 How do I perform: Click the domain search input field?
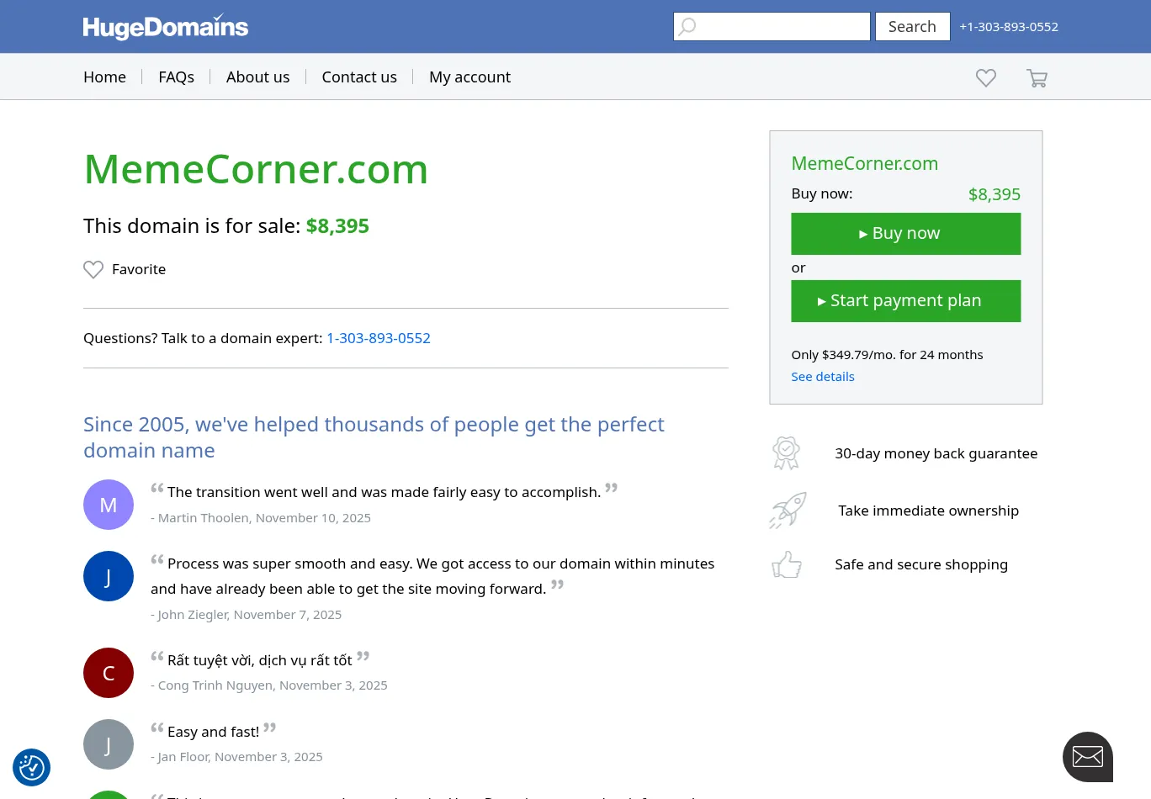(x=782, y=26)
